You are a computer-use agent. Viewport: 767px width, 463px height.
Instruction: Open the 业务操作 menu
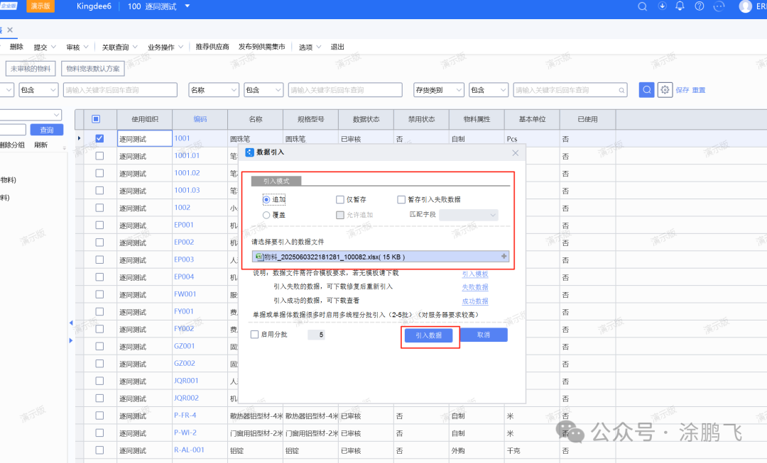click(165, 47)
